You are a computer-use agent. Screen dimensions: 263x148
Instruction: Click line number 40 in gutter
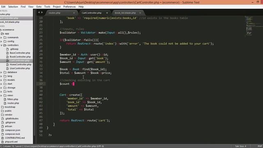pyautogui.click(x=41, y=95)
